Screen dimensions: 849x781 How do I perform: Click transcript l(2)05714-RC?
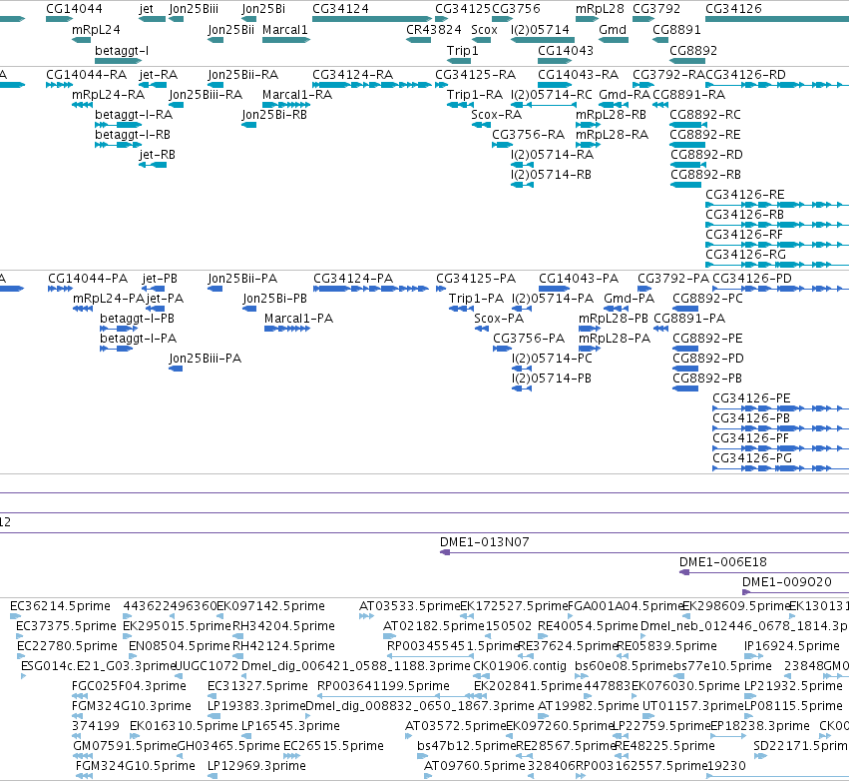coord(543,105)
